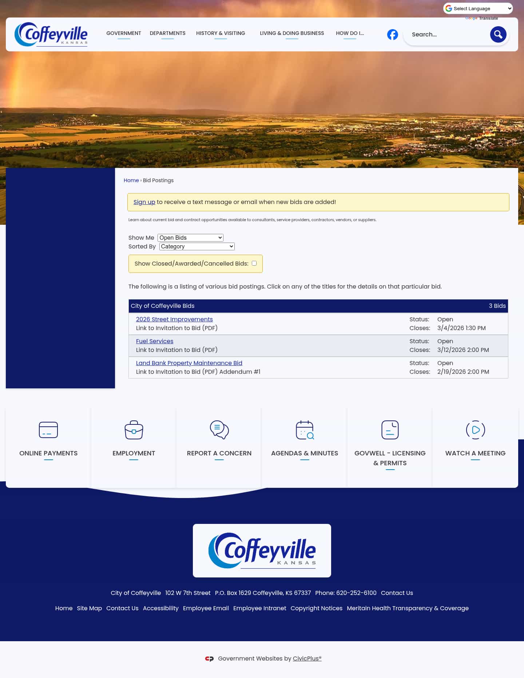524x678 pixels.
Task: Click Report a Concern label
Action: 219,453
